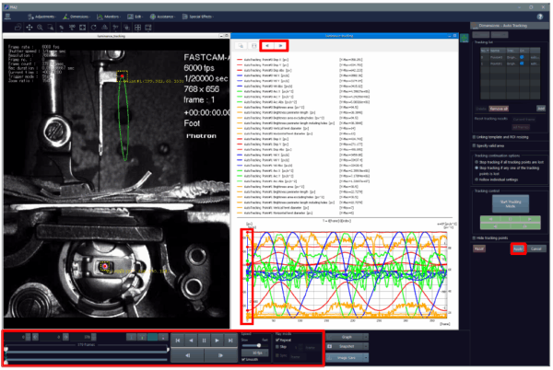Jump to first frame button
This screenshot has height=370, width=553.
(x=178, y=340)
